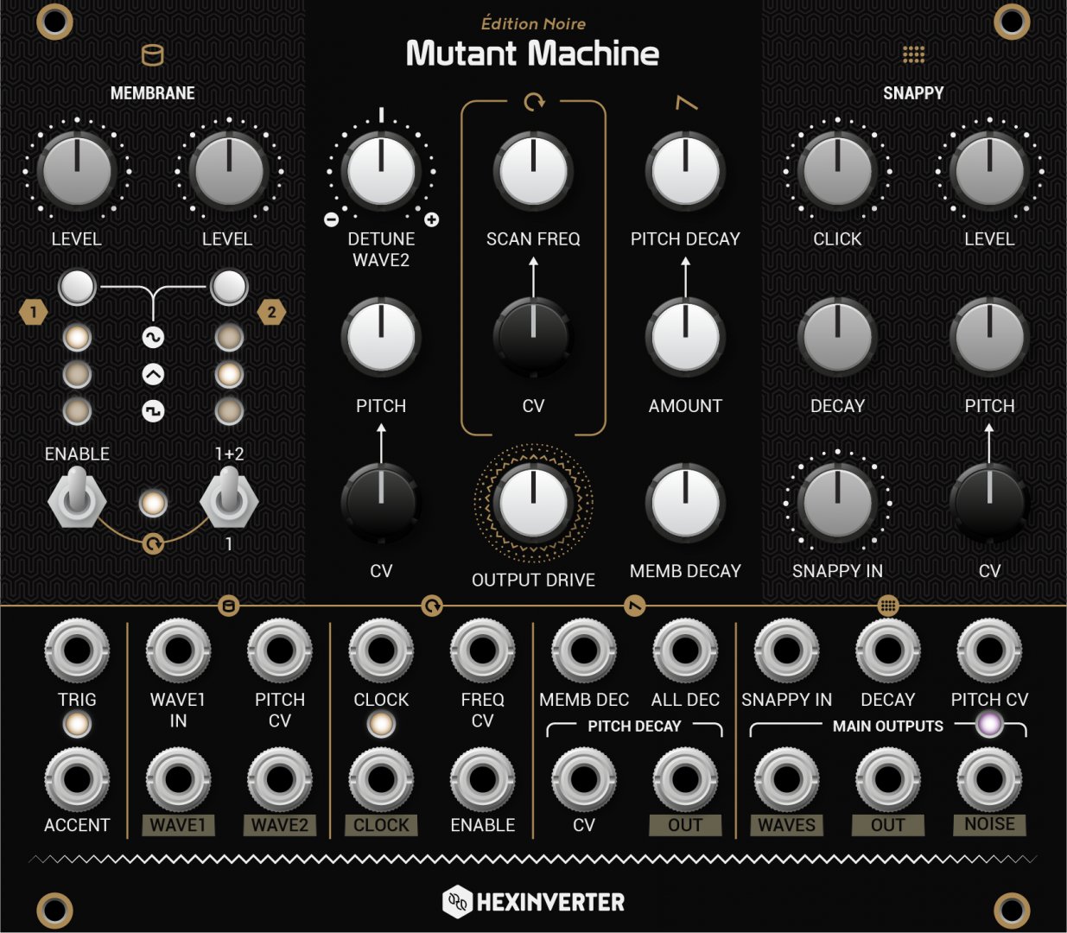The width and height of the screenshot is (1067, 933).
Task: Click the Membrane drum icon
Action: pyautogui.click(x=152, y=55)
